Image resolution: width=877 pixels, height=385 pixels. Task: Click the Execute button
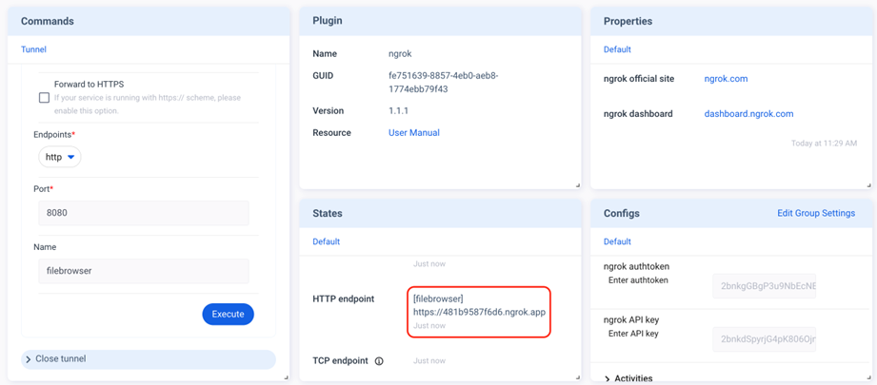229,314
